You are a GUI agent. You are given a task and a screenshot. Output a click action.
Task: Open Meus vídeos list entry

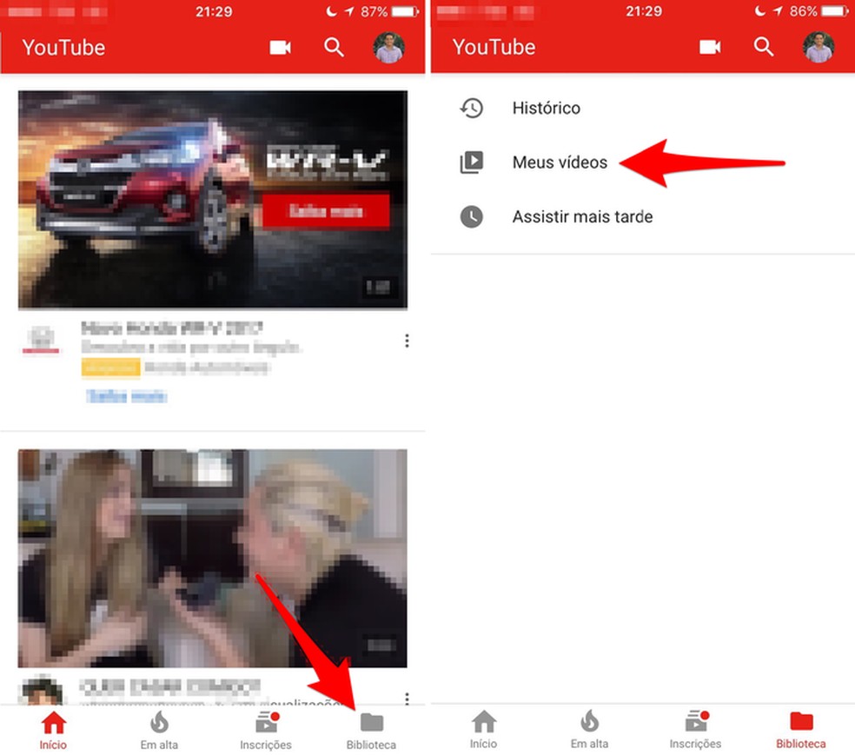point(643,162)
